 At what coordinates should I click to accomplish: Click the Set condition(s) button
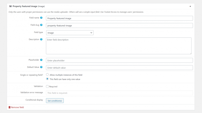[55, 101]
